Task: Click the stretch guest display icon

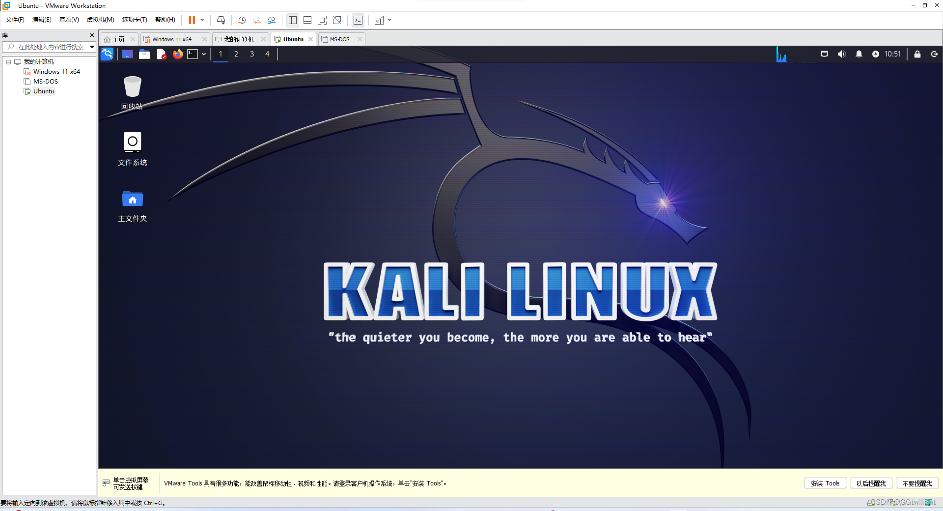Action: click(x=379, y=20)
